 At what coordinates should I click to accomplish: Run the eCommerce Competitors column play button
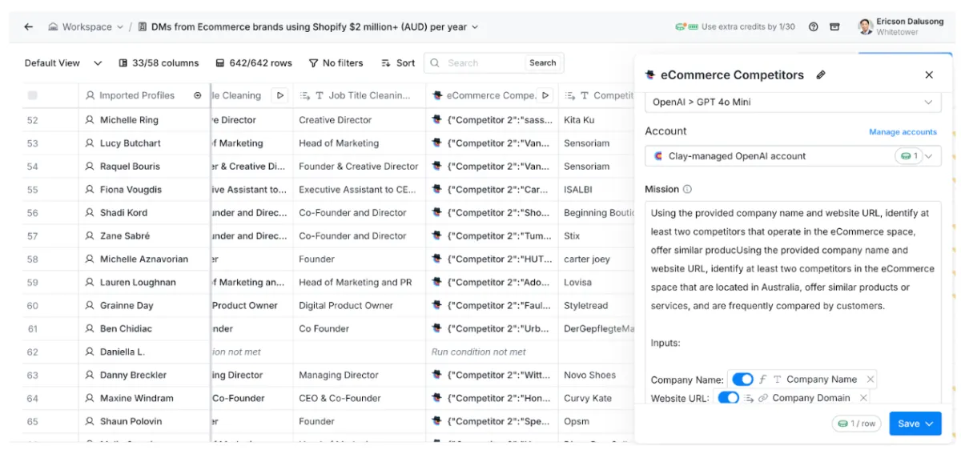coord(546,95)
